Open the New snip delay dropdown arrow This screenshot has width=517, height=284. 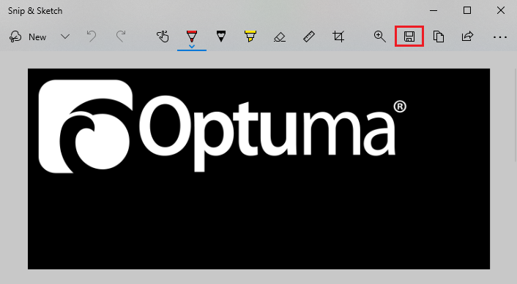65,37
